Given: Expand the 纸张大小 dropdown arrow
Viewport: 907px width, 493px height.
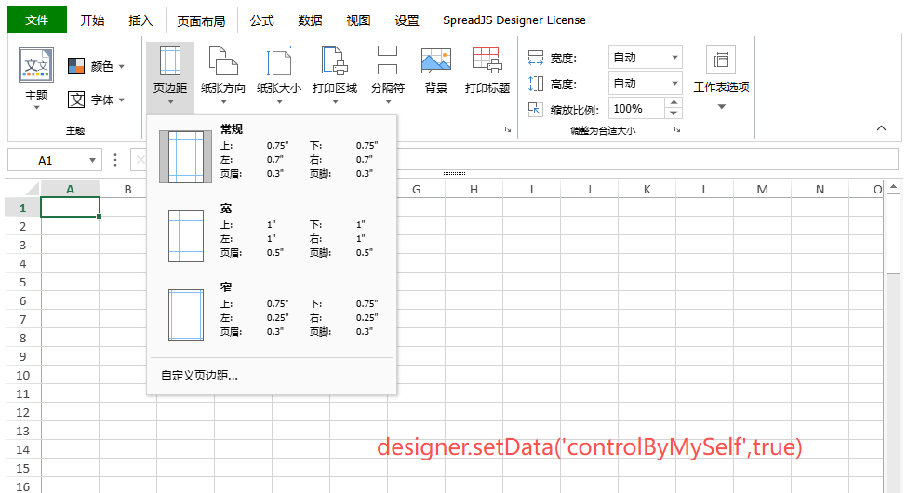Looking at the screenshot, I should pyautogui.click(x=279, y=102).
